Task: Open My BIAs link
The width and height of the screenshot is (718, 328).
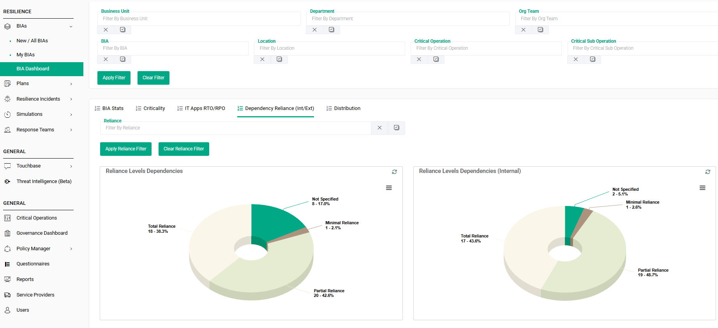Action: tap(26, 55)
